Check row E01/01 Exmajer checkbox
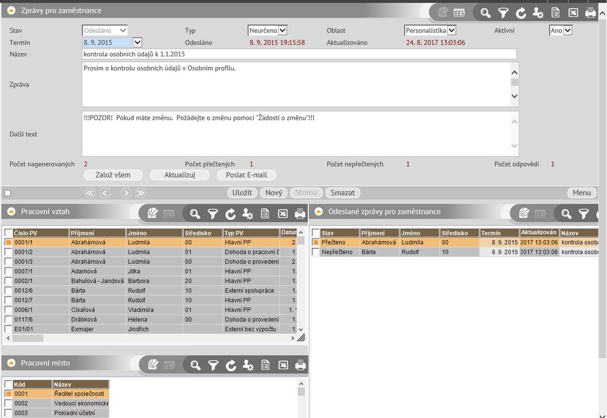 (8, 330)
